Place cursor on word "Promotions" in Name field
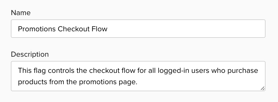This screenshot has height=102, width=278. click(x=37, y=29)
